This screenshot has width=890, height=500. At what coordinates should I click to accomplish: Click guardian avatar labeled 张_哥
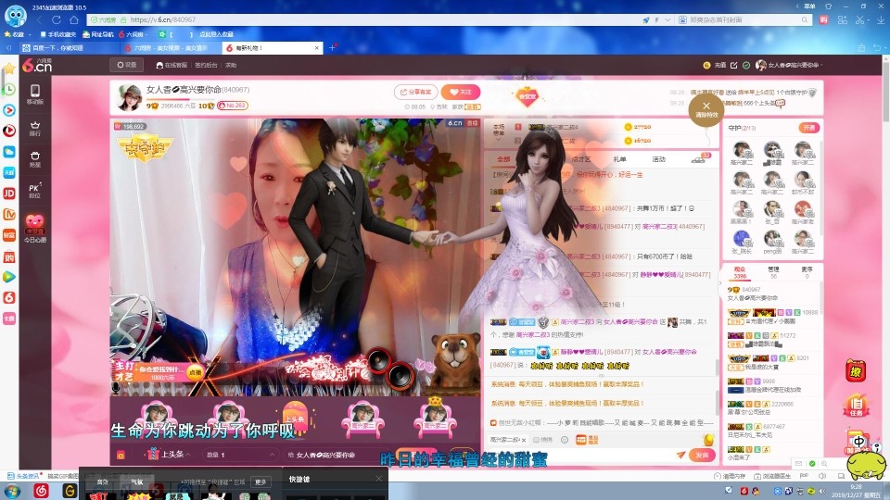click(x=772, y=210)
